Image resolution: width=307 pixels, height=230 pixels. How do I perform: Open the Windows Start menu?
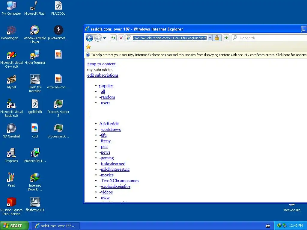coord(14,226)
